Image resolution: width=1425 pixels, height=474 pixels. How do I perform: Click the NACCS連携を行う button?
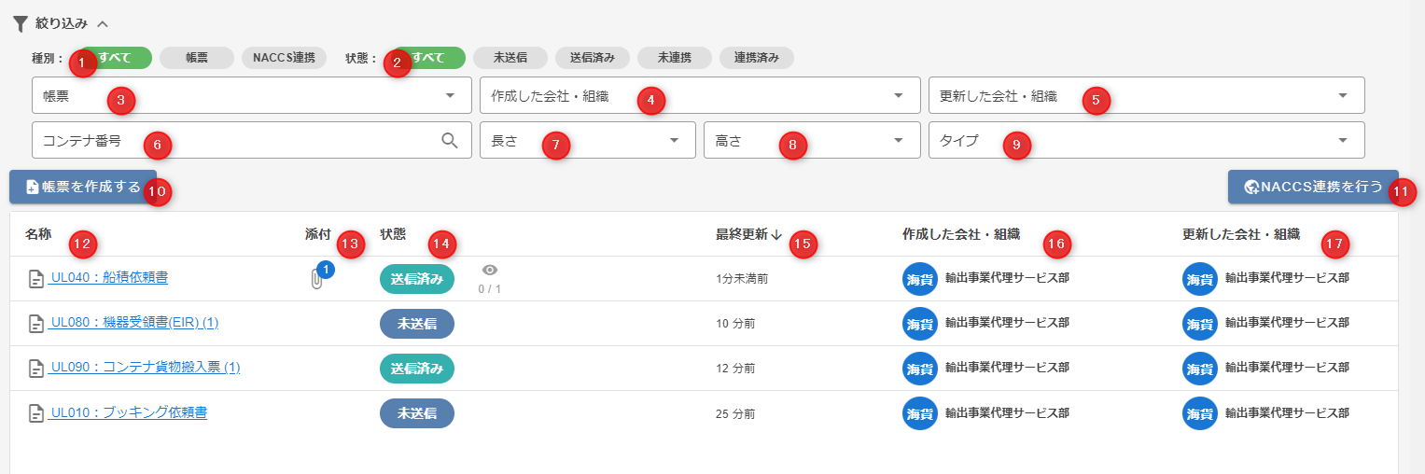click(1312, 187)
